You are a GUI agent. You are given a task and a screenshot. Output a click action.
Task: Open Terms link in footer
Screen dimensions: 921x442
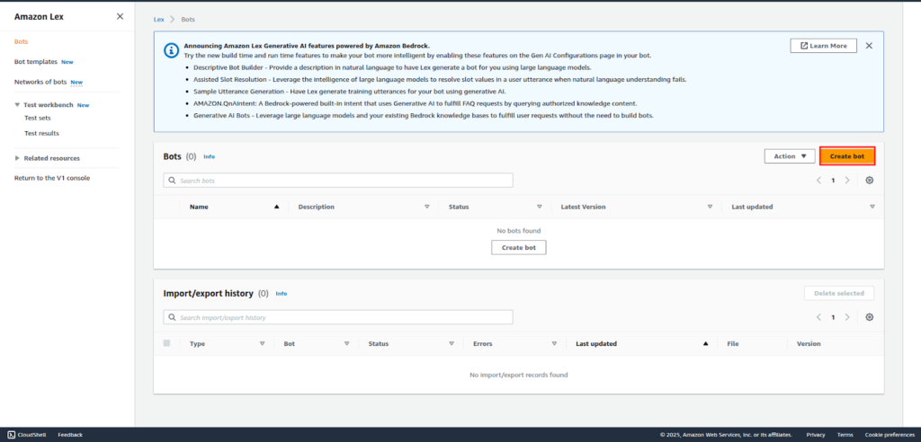point(845,435)
